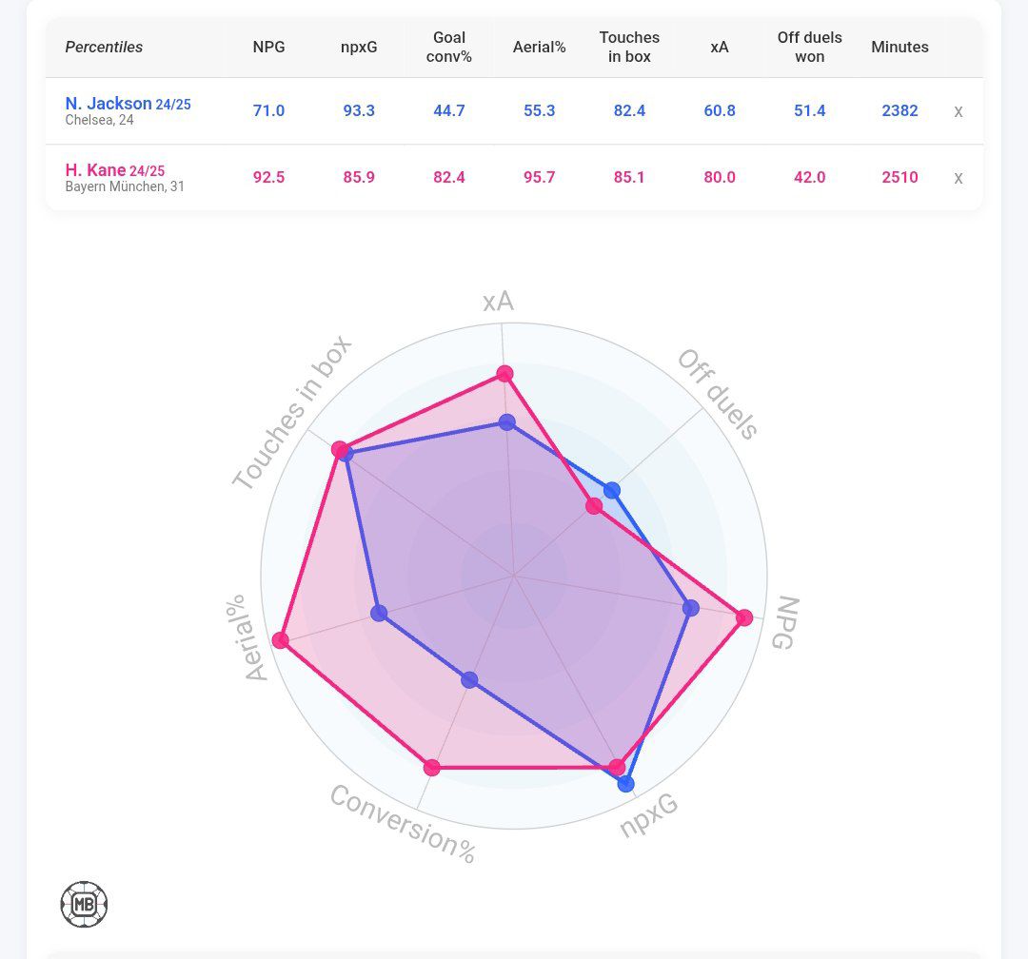The width and height of the screenshot is (1028, 959).
Task: Click the Off duels won column header
Action: 809,47
